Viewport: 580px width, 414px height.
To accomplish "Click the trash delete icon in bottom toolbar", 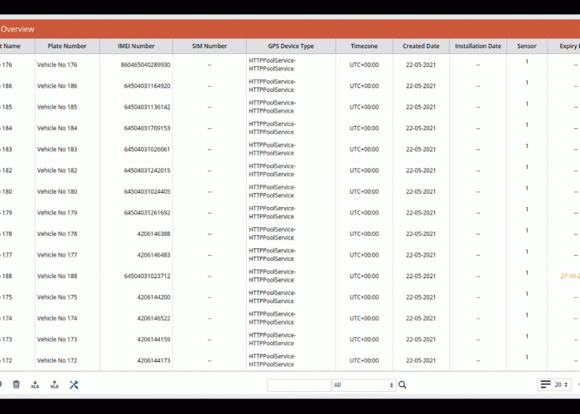I will 16,384.
